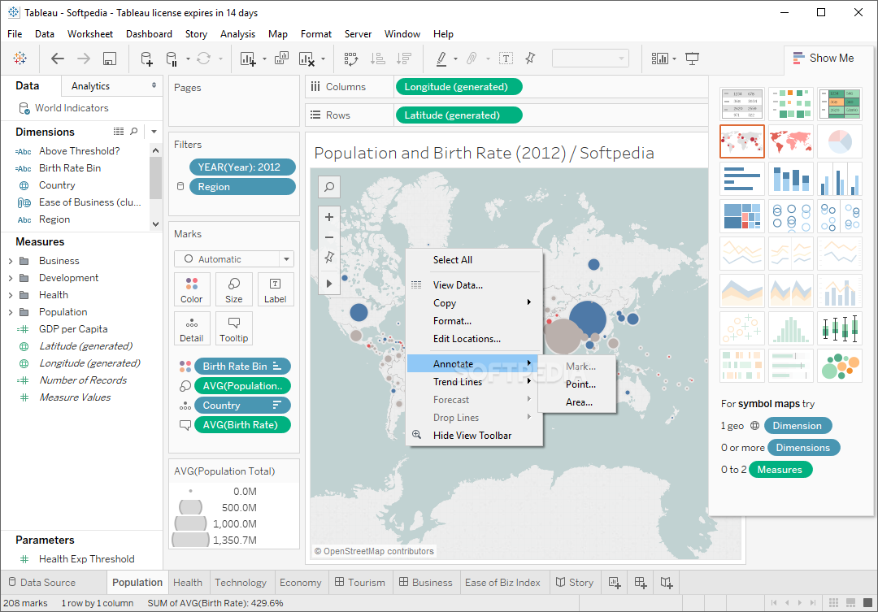Expand the Business measures folder
Viewport: 878px width, 612px height.
click(x=10, y=261)
